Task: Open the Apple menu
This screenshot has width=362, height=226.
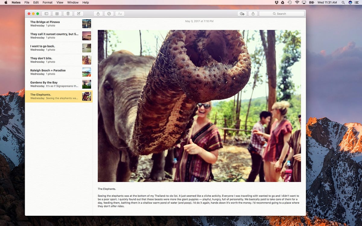Action: click(x=6, y=2)
